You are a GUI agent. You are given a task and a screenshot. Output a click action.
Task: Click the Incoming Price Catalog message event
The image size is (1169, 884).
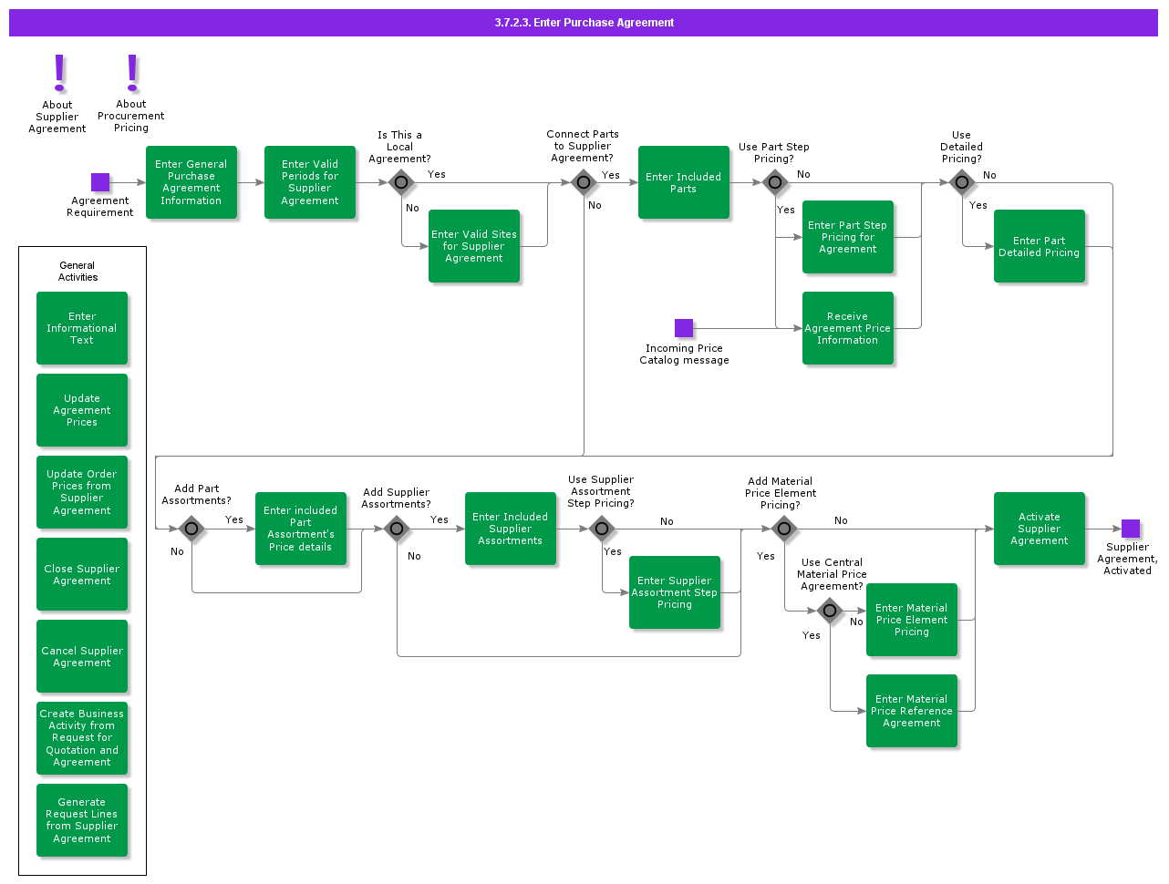[x=684, y=328]
